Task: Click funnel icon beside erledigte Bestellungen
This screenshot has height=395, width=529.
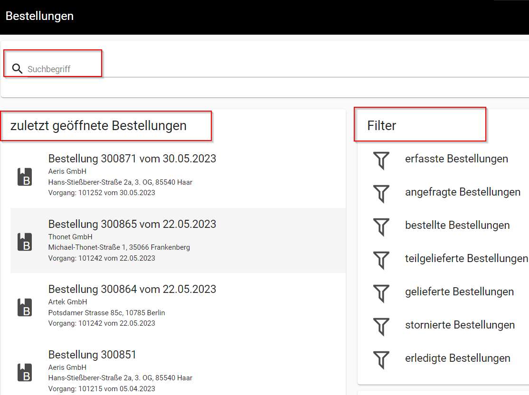Action: point(381,359)
